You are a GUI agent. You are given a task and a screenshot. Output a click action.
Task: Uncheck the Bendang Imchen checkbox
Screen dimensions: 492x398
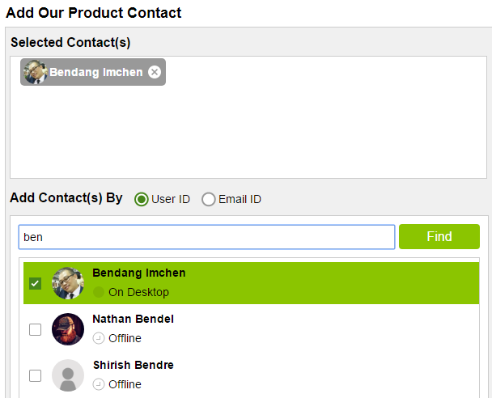coord(35,283)
